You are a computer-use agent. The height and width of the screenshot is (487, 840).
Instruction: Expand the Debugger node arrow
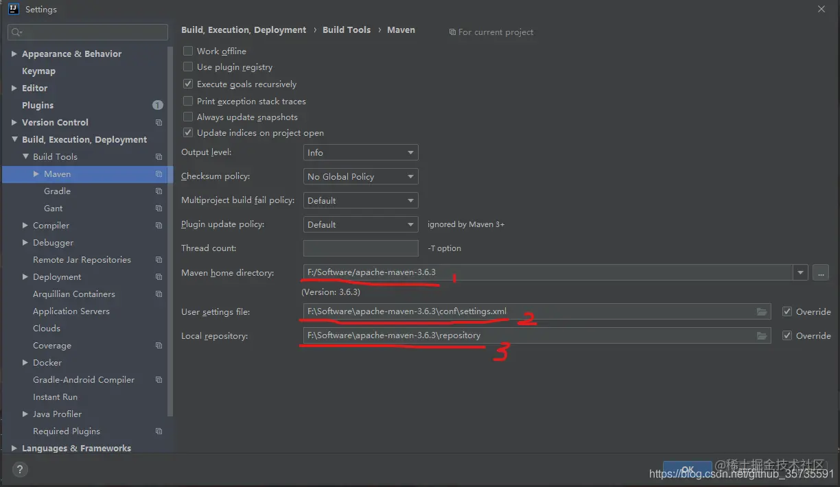tap(25, 243)
